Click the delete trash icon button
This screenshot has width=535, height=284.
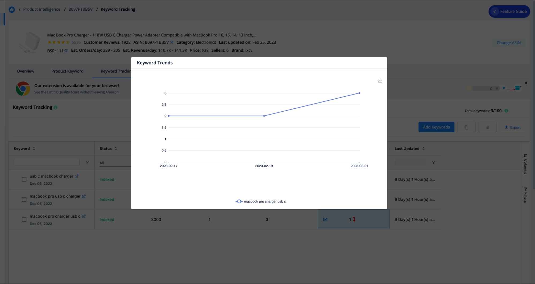(487, 127)
